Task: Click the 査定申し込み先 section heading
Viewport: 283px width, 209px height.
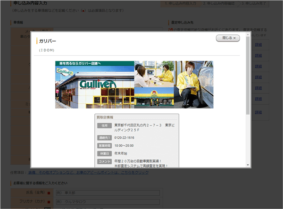Action: [182, 23]
